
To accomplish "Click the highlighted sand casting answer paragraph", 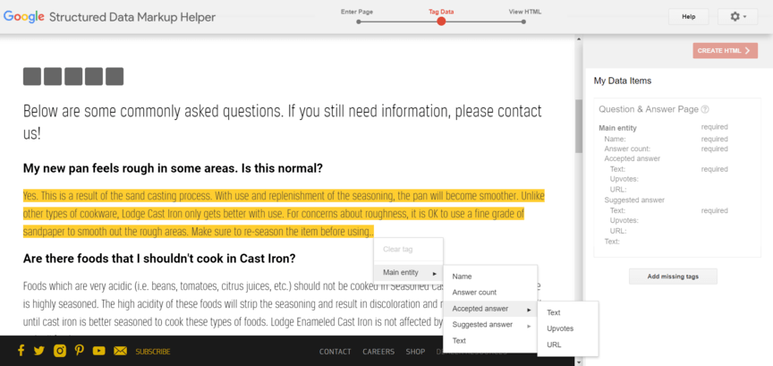I will coord(284,214).
